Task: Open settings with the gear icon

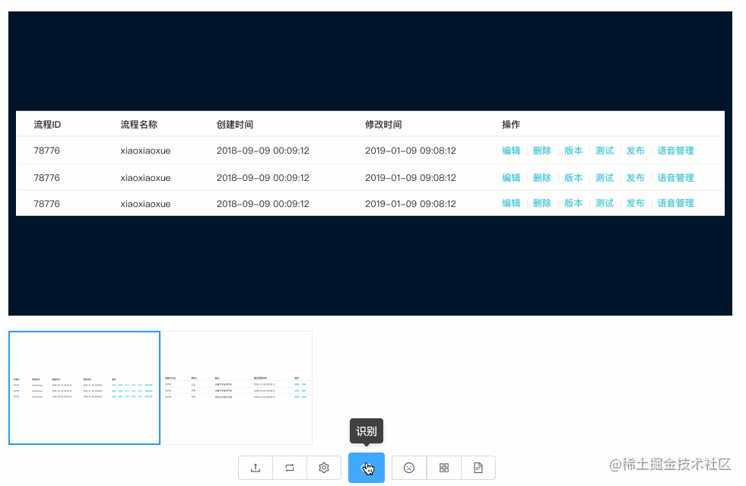Action: click(324, 468)
